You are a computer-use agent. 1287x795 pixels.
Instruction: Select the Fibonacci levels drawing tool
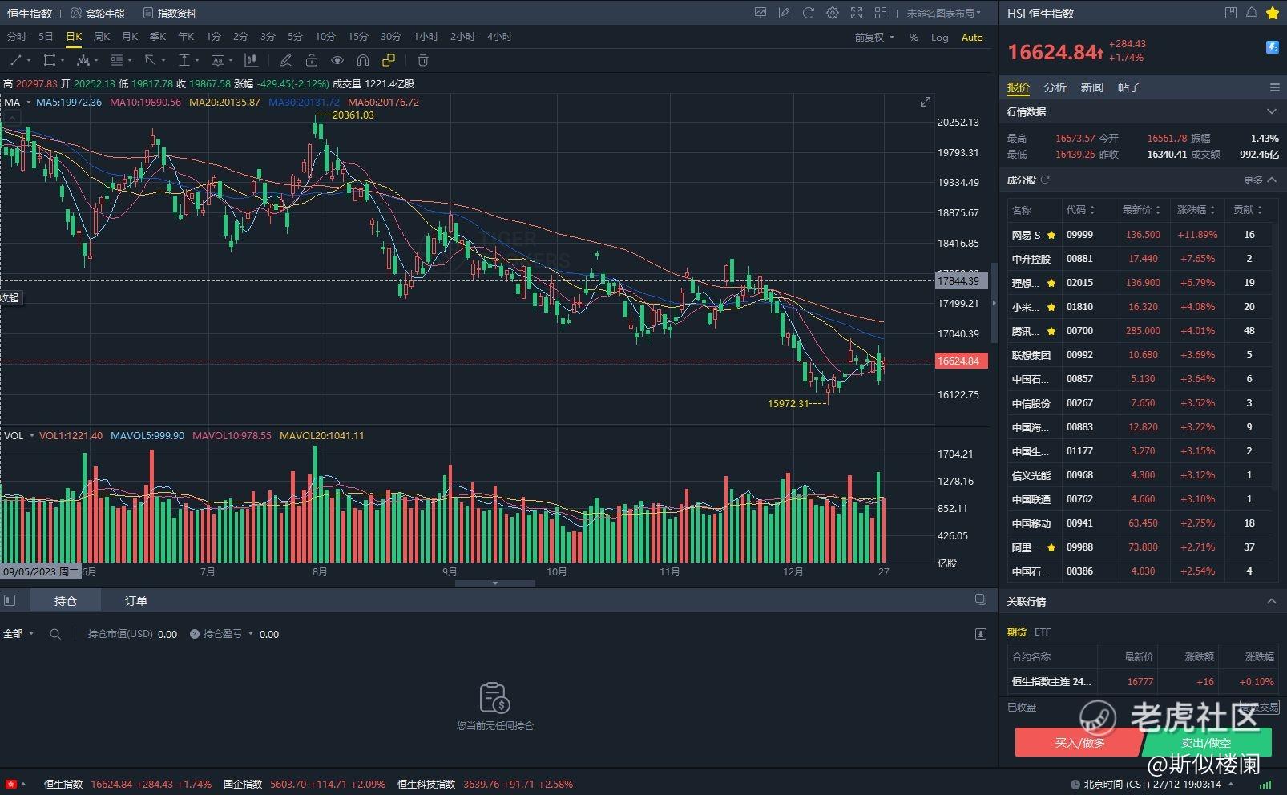pyautogui.click(x=116, y=60)
